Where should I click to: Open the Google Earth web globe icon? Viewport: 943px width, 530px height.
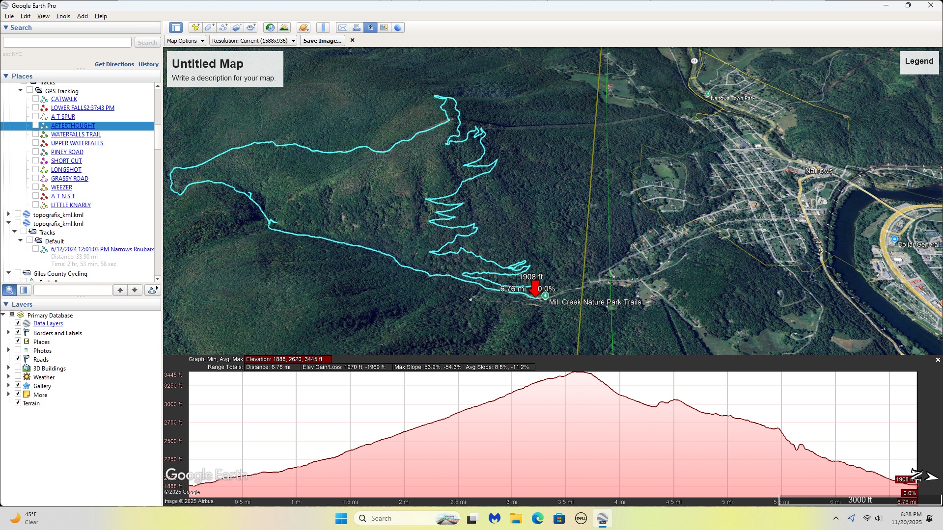398,27
